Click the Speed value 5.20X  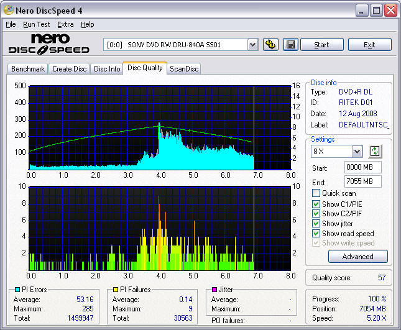click(x=377, y=318)
